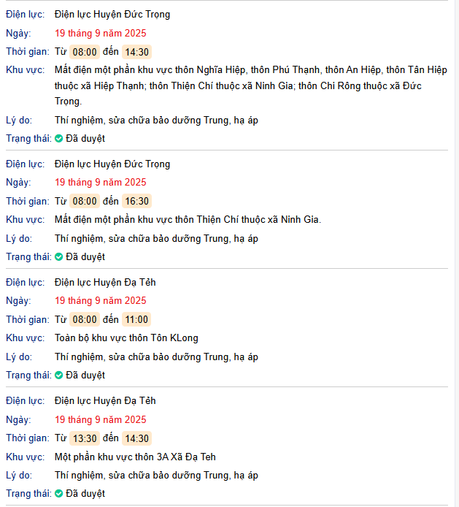Click 14:30 end time in Nghĩa Hiệp entry
This screenshot has width=459, height=507.
[x=136, y=52]
